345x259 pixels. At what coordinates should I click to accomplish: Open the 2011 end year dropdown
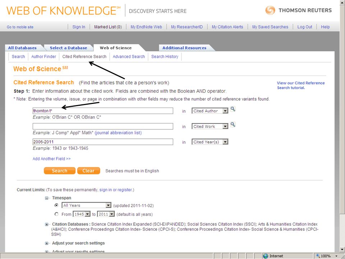click(112, 214)
